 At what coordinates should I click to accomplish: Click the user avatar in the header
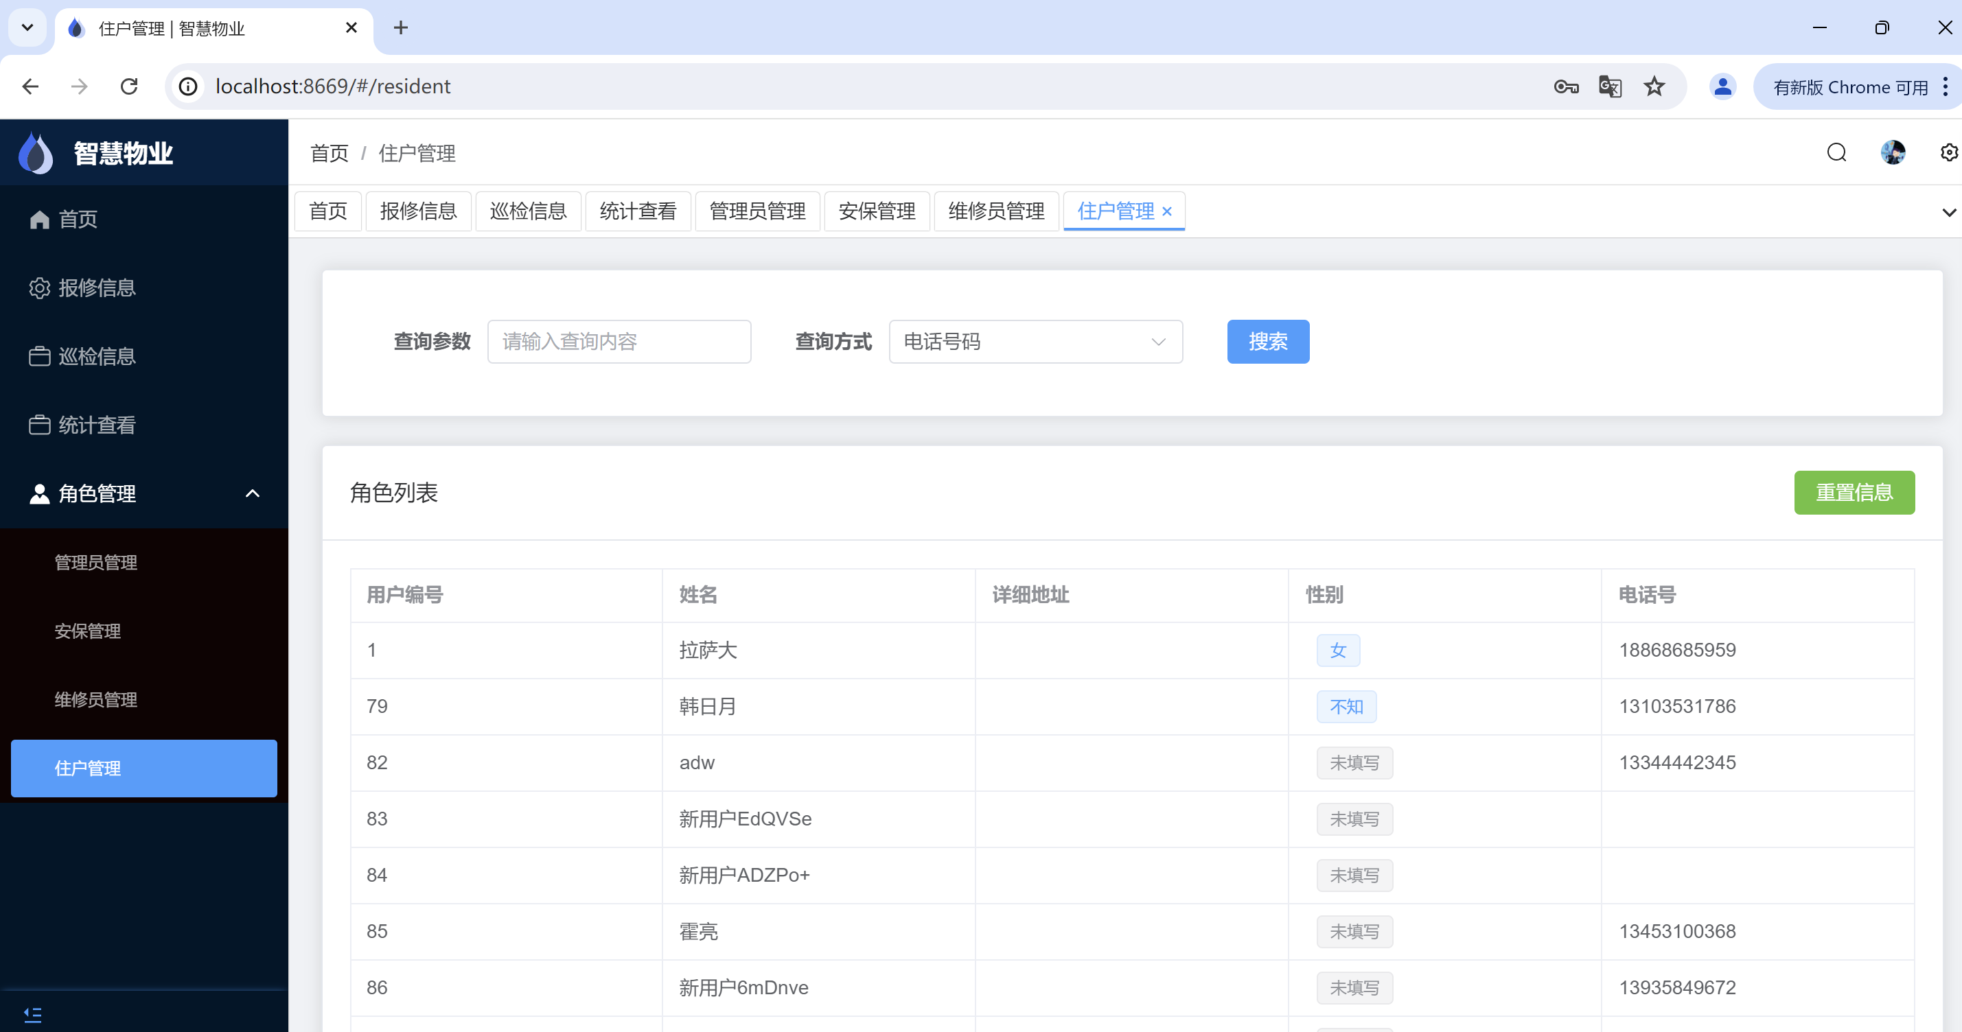(x=1893, y=153)
